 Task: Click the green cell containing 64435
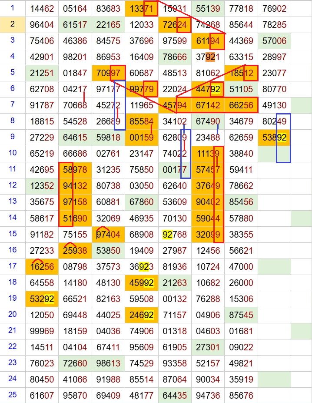tap(174, 396)
